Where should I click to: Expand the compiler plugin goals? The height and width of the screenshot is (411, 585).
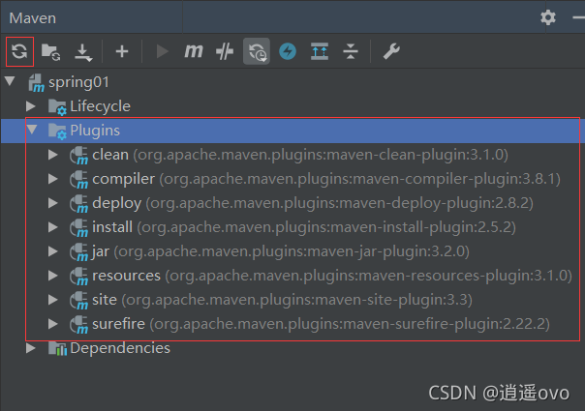coord(53,179)
